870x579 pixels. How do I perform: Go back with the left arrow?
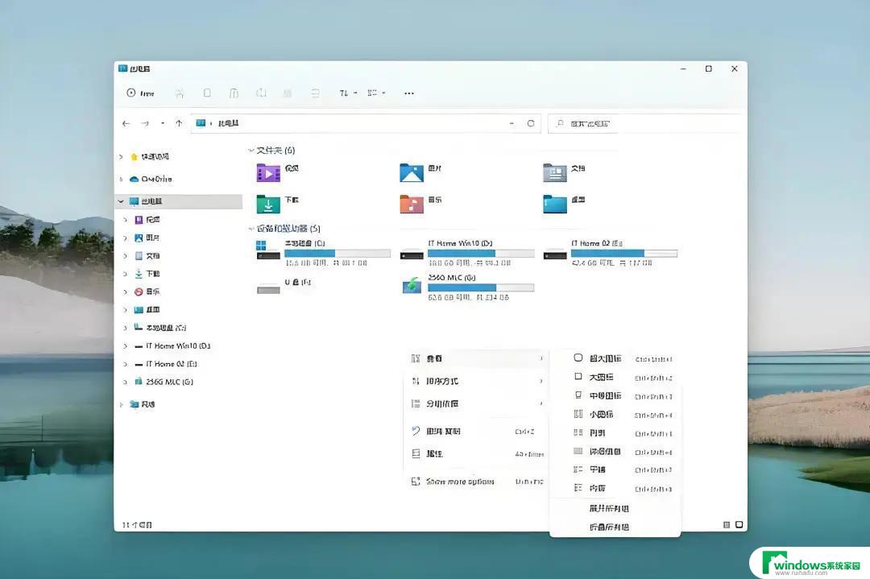tap(126, 123)
